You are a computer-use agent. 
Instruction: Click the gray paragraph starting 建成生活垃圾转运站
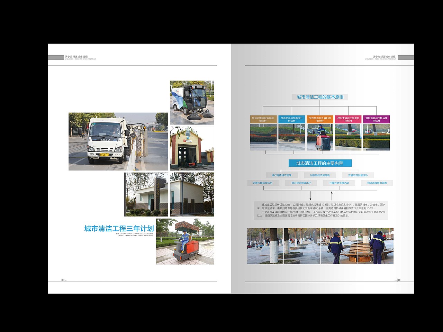coord(321,210)
